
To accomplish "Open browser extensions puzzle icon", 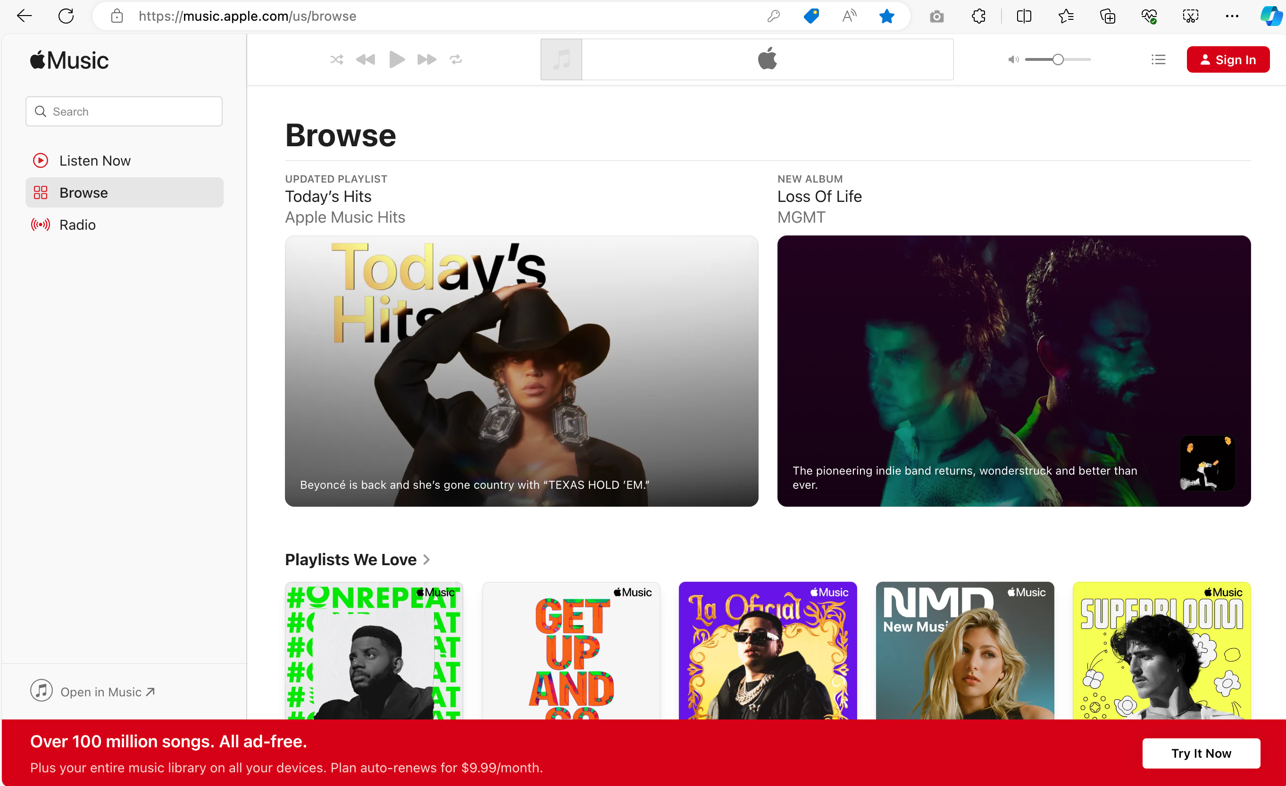I will (x=978, y=16).
